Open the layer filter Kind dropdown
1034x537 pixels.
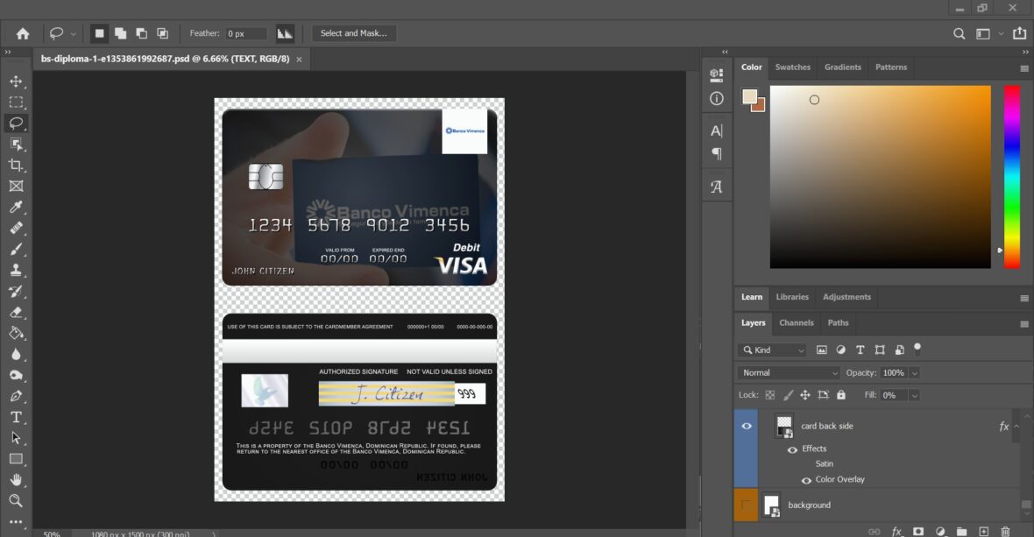(771, 350)
